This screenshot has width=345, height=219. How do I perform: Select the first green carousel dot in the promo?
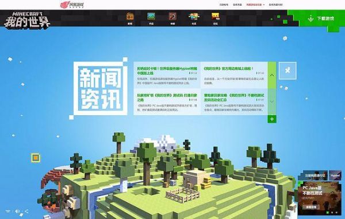coord(328,213)
